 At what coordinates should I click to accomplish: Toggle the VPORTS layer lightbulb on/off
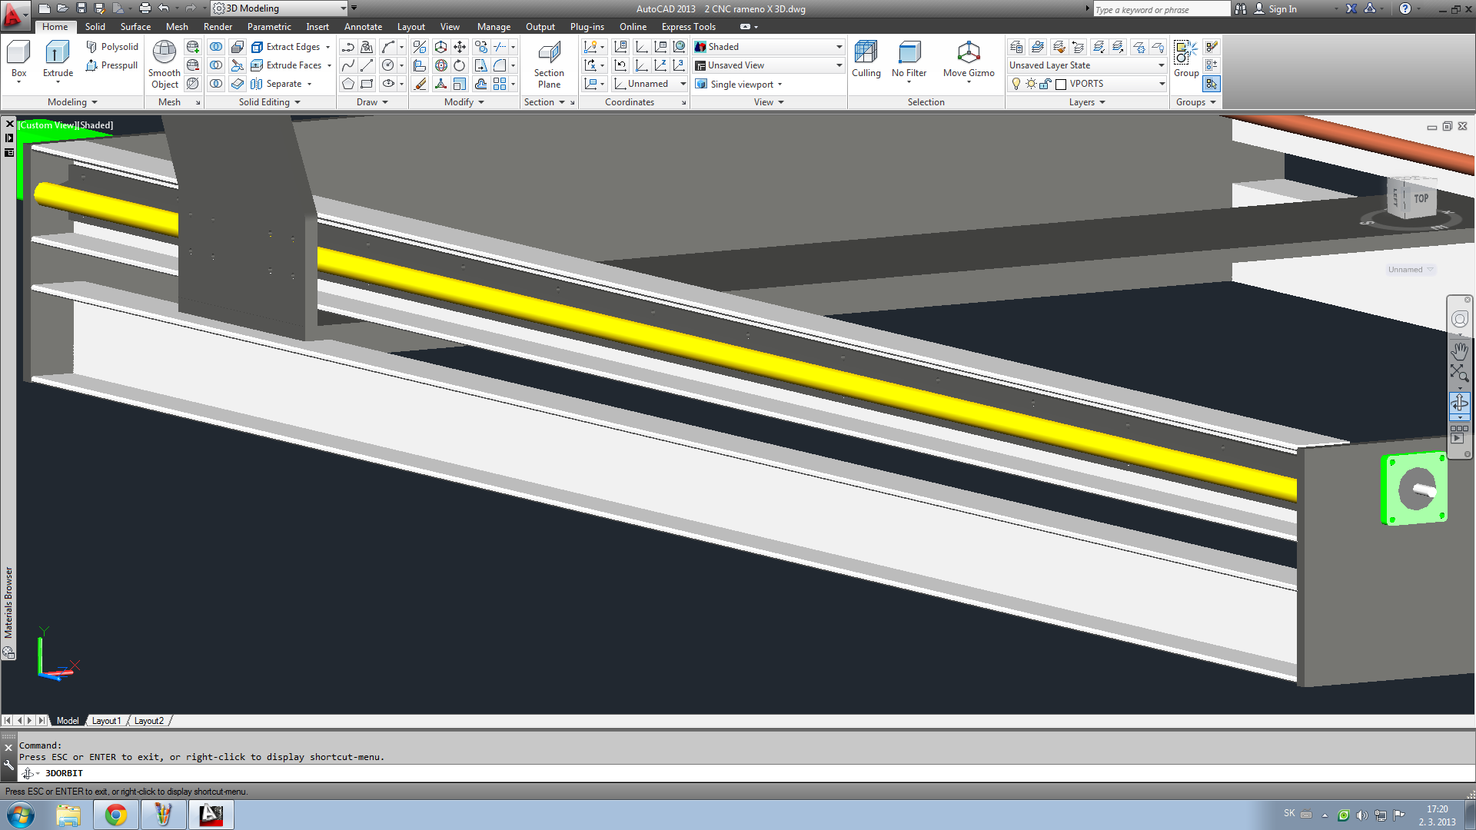tap(1016, 84)
